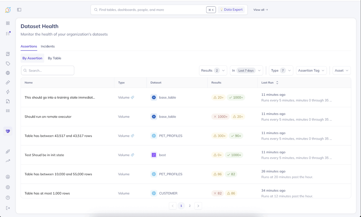This screenshot has width=361, height=217.
Task: Go to page 2 of results
Action: 190,206
